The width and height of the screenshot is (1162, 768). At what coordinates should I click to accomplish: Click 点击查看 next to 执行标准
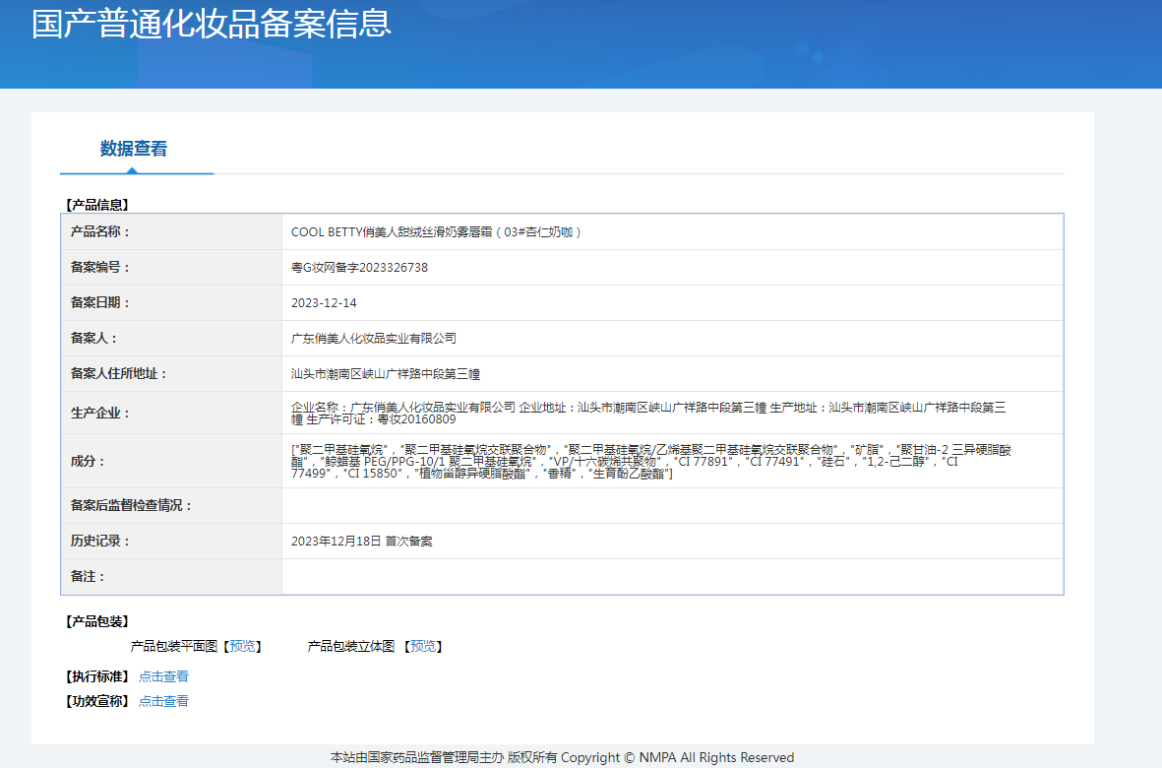coord(163,676)
